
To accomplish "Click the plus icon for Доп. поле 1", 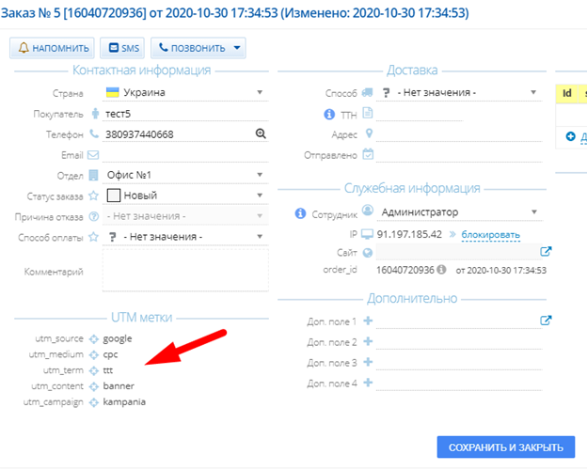I will pyautogui.click(x=368, y=321).
